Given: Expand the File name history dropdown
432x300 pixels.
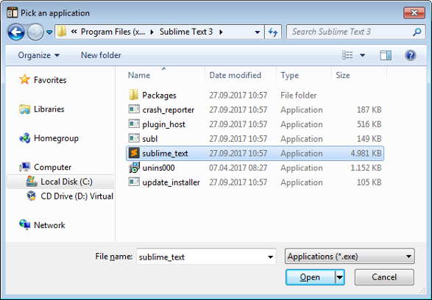Looking at the screenshot, I should (x=271, y=257).
